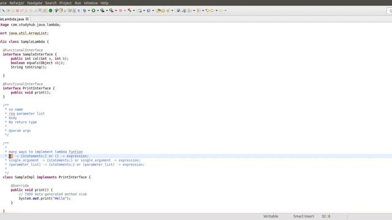Screen dimensions: 392x220
Task: Click the External Tools launch icon
Action: pos(111,10)
